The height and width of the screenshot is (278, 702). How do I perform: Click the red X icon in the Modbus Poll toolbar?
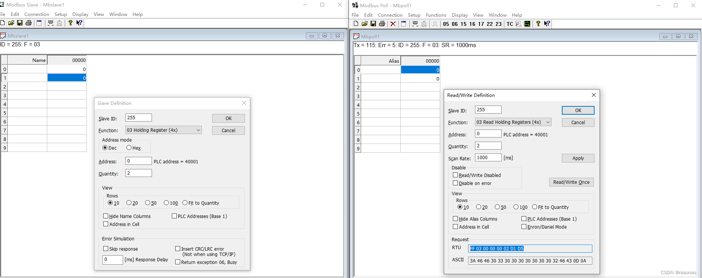(393, 24)
